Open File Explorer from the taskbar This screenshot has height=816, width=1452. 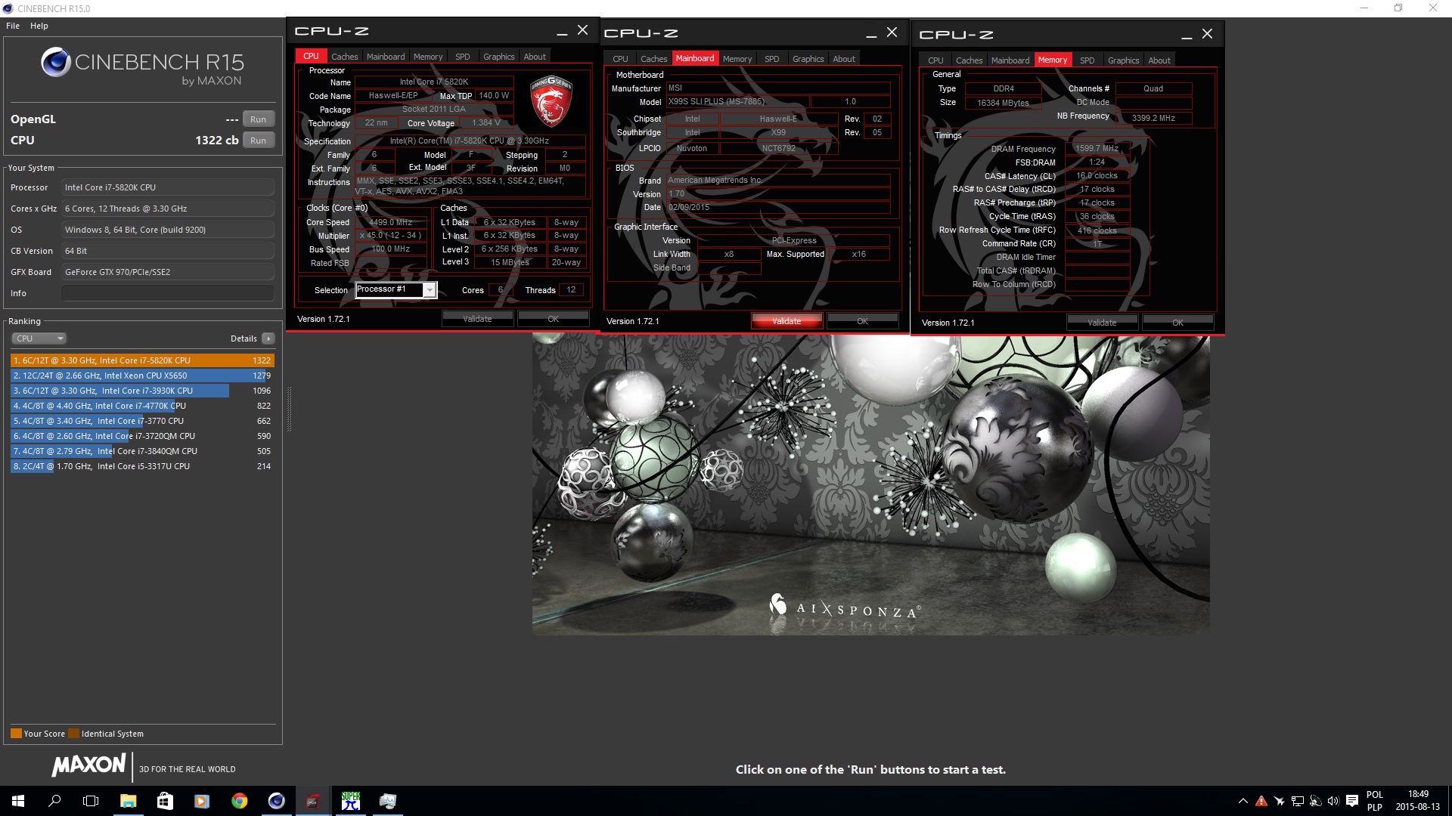128,801
